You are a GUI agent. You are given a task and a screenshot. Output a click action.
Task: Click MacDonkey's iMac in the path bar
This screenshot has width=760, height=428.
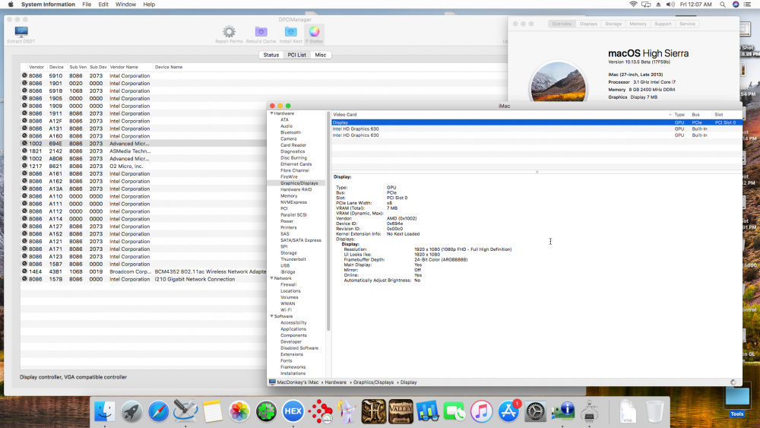point(298,382)
